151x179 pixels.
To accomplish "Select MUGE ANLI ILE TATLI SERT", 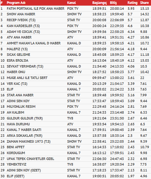I will pyautogui.click(x=27, y=78).
